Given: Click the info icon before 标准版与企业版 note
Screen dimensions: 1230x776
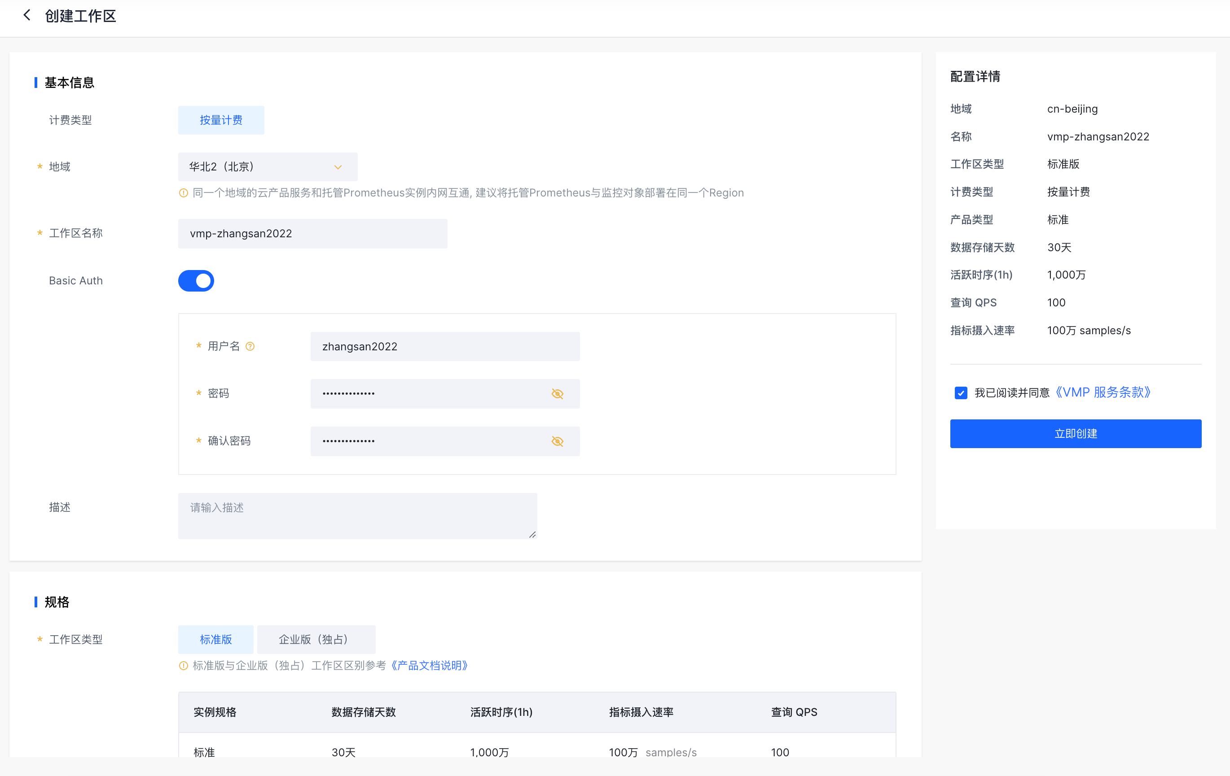Looking at the screenshot, I should click(183, 666).
